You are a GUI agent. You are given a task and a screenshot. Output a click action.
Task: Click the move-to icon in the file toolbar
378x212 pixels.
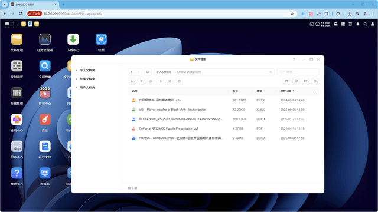tap(160, 81)
